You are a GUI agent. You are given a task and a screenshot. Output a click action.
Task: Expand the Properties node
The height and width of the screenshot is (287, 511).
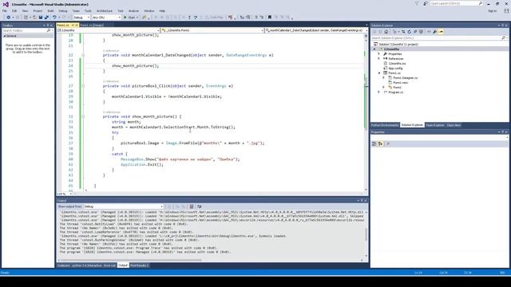pos(378,54)
